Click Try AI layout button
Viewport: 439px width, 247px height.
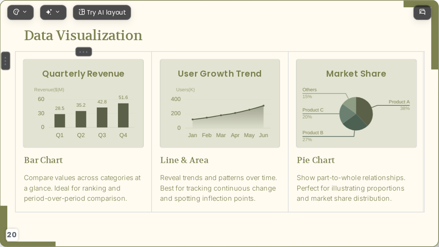(x=102, y=12)
